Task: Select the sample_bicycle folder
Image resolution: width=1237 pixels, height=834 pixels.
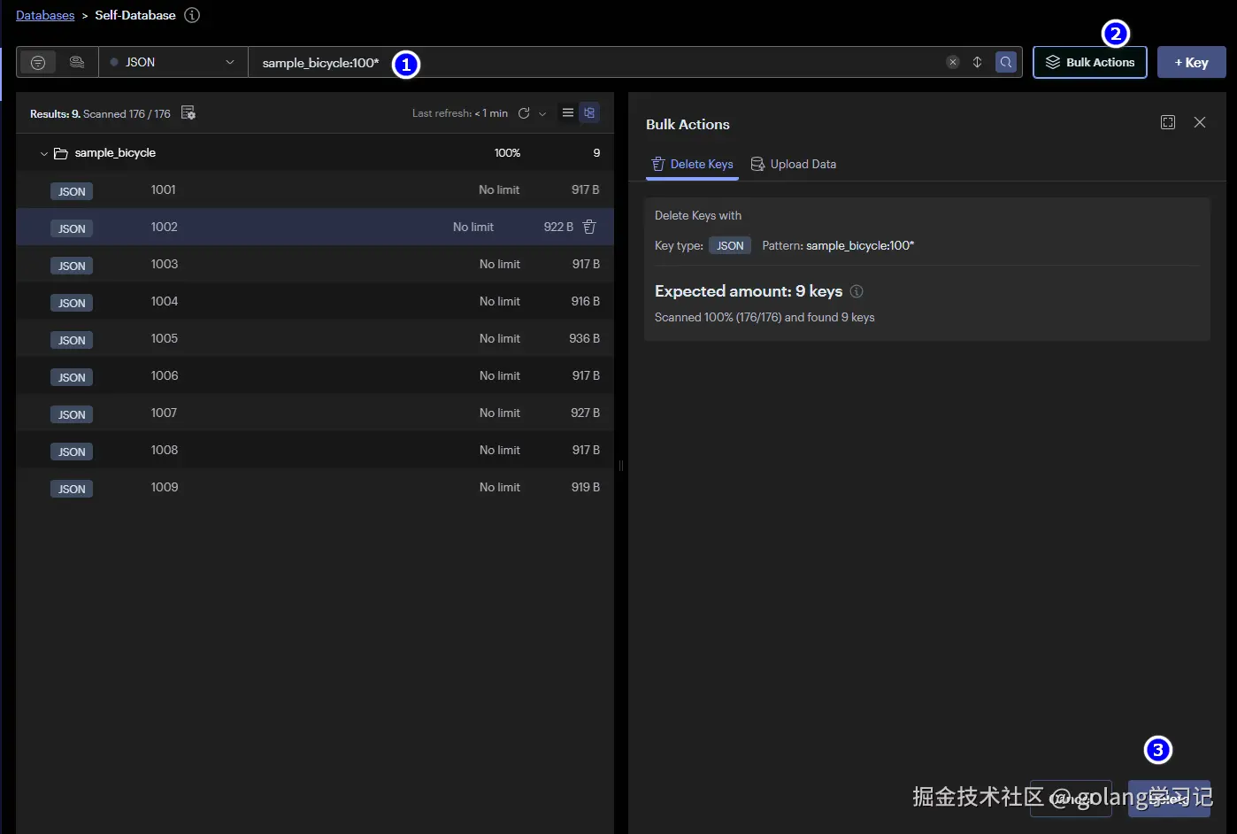Action: [315, 153]
